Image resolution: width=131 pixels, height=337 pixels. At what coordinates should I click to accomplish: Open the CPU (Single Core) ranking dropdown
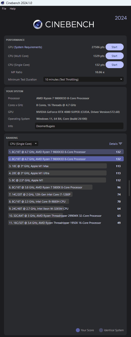click(23, 144)
